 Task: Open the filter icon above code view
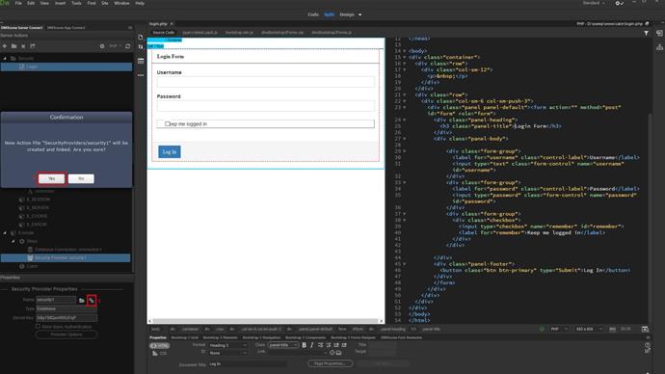(x=646, y=33)
